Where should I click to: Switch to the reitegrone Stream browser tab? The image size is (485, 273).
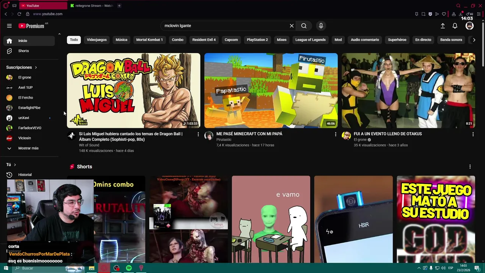91,6
